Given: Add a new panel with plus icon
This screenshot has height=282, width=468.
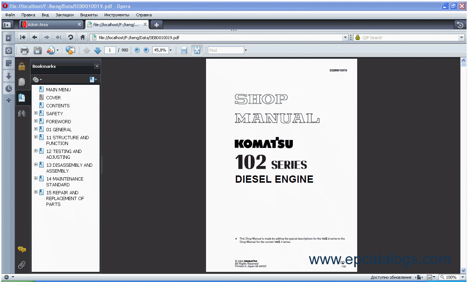Looking at the screenshot, I should tap(9, 100).
